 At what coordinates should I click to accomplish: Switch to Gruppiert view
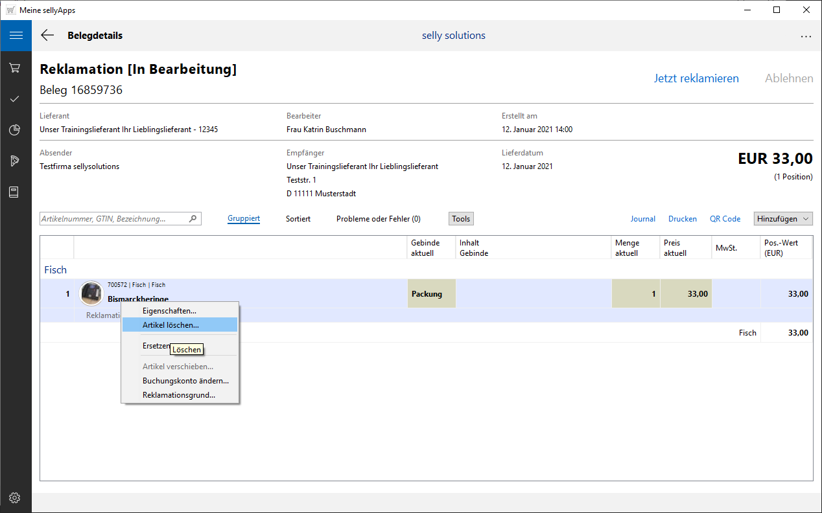244,219
